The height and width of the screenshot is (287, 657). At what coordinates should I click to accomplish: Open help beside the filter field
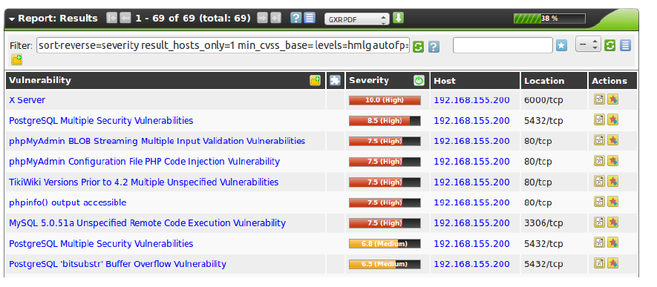[x=434, y=46]
